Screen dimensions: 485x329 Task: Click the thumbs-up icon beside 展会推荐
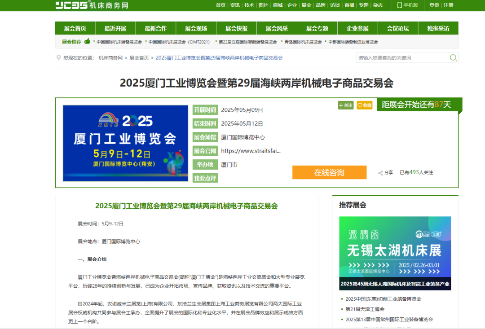click(87, 41)
